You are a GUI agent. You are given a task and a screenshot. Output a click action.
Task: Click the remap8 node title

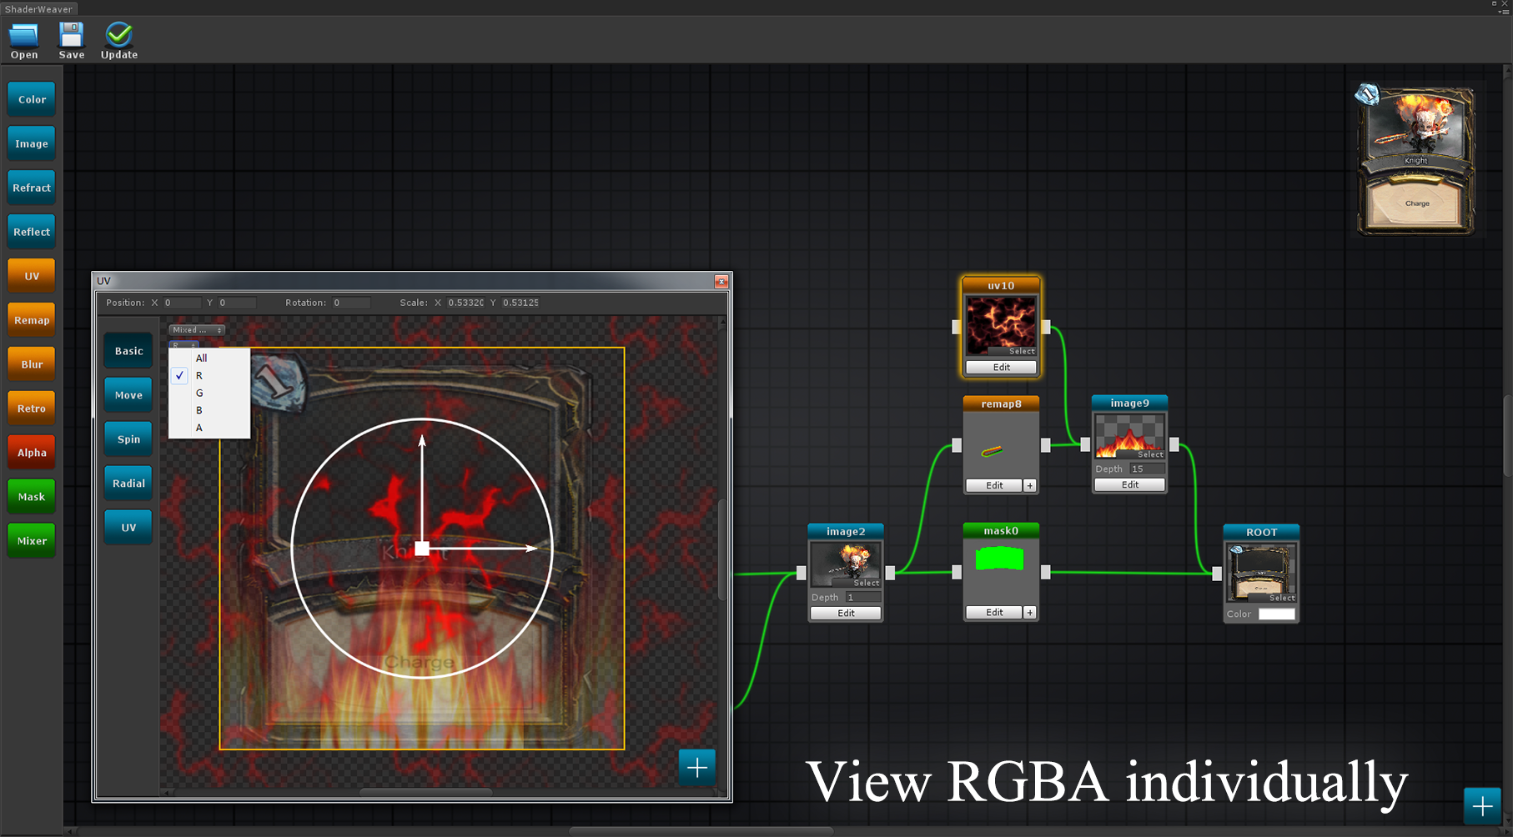click(x=1001, y=403)
